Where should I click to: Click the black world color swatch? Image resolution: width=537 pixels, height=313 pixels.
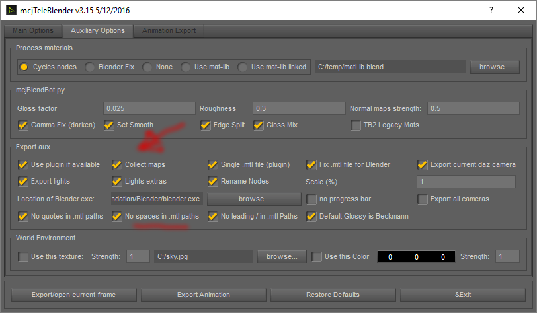416,256
